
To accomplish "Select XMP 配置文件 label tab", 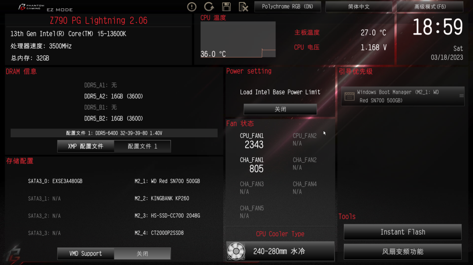I will (x=86, y=146).
